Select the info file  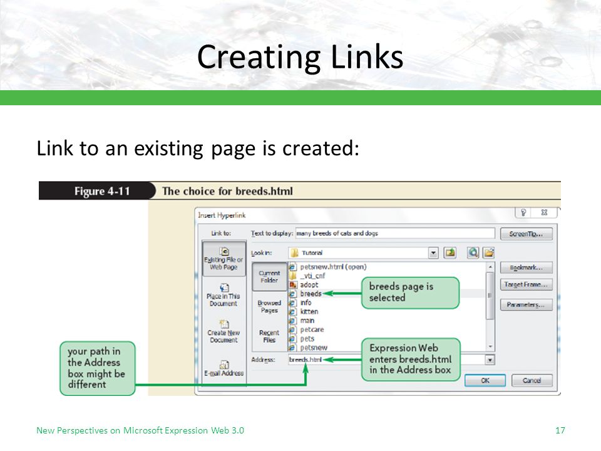pos(300,303)
